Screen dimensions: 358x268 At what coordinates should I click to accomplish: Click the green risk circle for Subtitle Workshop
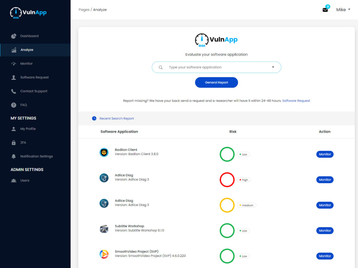coord(227,230)
